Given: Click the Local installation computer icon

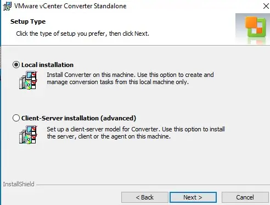Looking at the screenshot, I should point(28,80).
